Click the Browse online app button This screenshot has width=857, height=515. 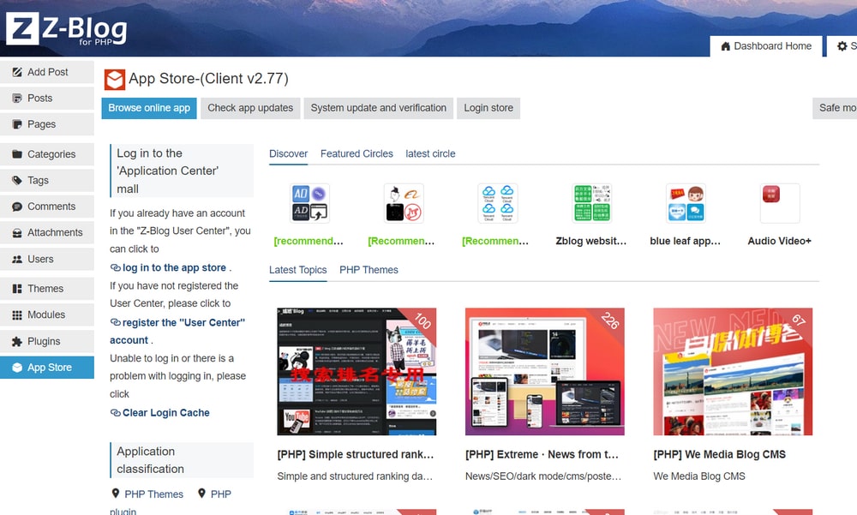click(149, 108)
